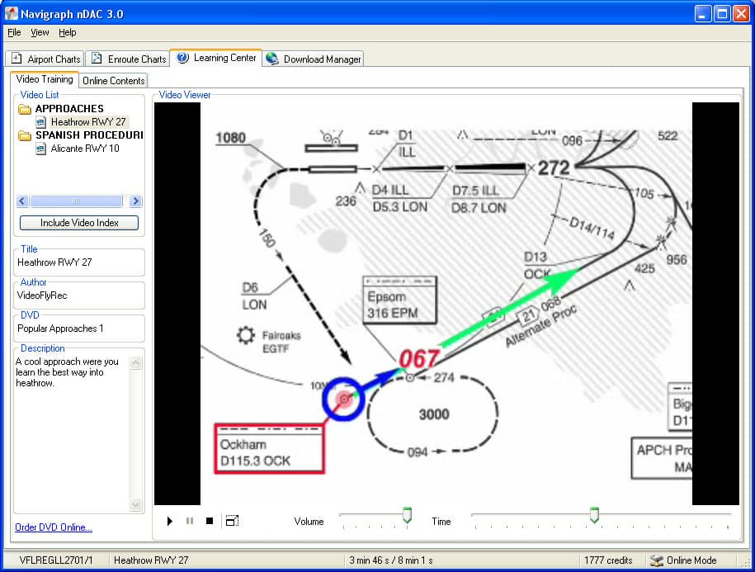Switch to Enroute Charts tab

(129, 59)
